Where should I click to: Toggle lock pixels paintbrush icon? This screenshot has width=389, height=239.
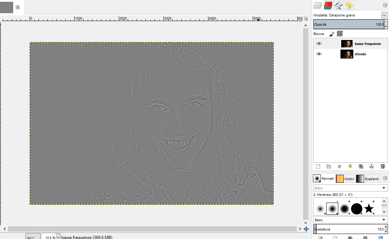[332, 34]
